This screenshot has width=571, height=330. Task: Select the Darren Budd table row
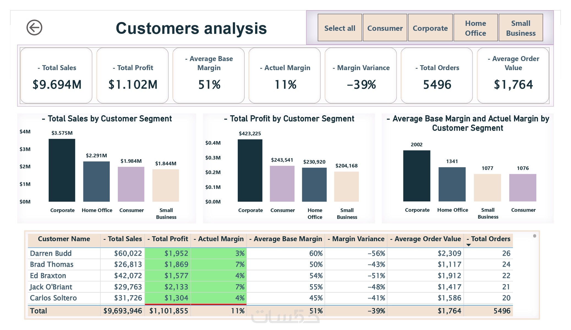[51, 253]
